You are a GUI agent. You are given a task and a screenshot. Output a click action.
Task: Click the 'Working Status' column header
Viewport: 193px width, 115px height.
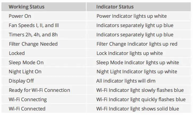pos(27,7)
